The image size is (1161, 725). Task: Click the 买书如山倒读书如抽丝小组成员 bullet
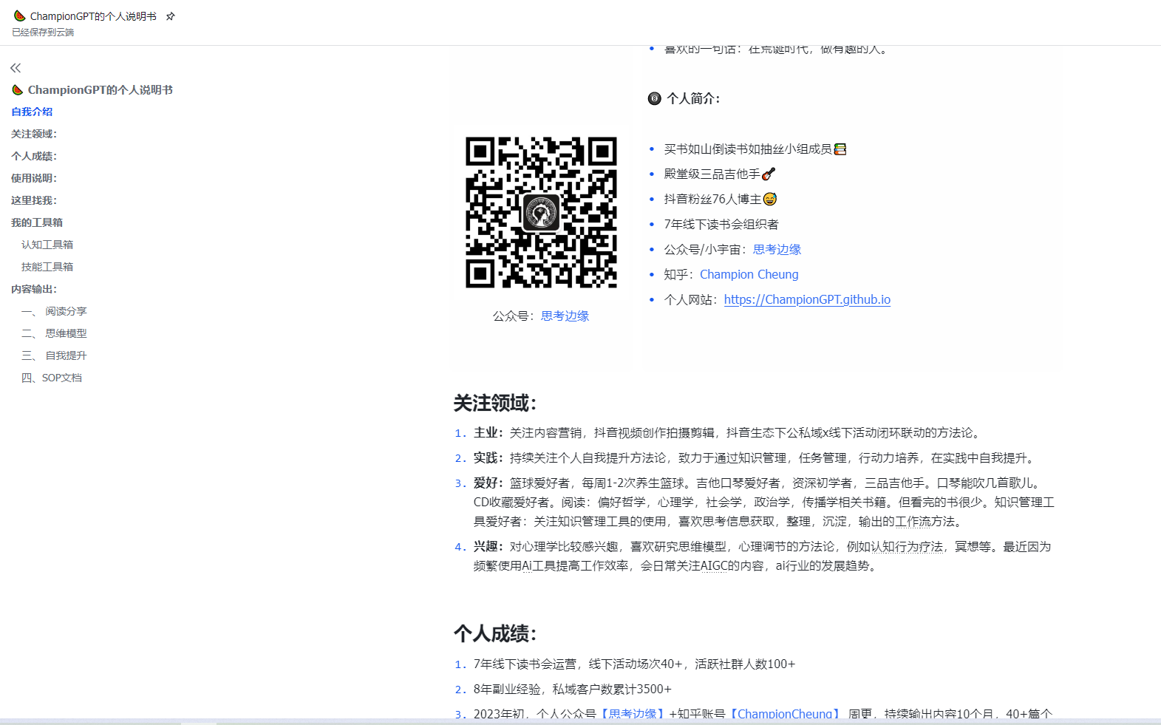tap(755, 149)
